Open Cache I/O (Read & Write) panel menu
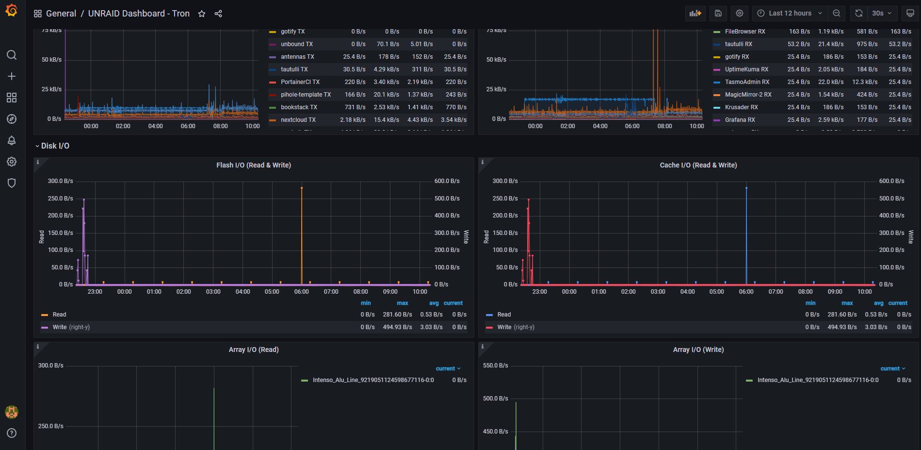 pos(698,165)
